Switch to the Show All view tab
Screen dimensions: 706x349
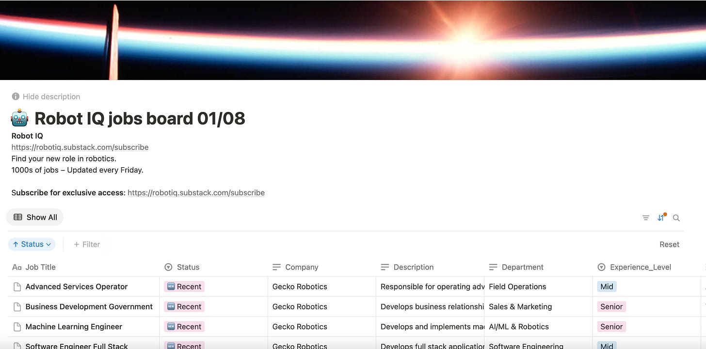(x=35, y=217)
